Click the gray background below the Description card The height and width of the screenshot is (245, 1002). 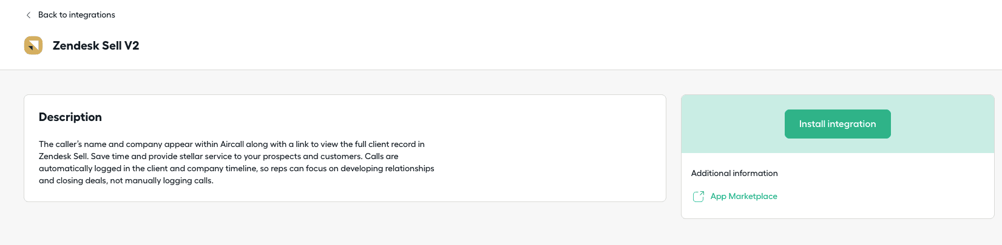tap(340, 224)
